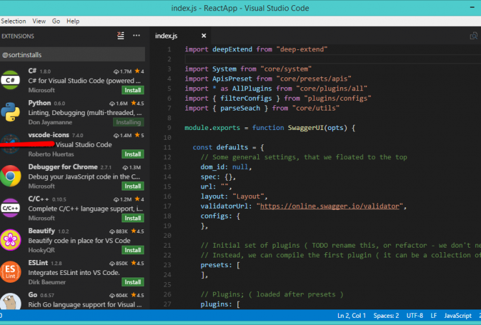Click the open preview icon in editor corner
Screen dimensions: 481x325
tap(474, 36)
